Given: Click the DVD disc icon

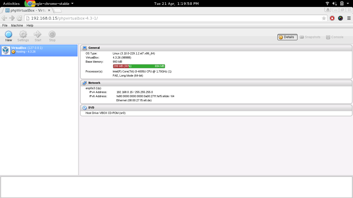Looking at the screenshot, I should pos(85,108).
